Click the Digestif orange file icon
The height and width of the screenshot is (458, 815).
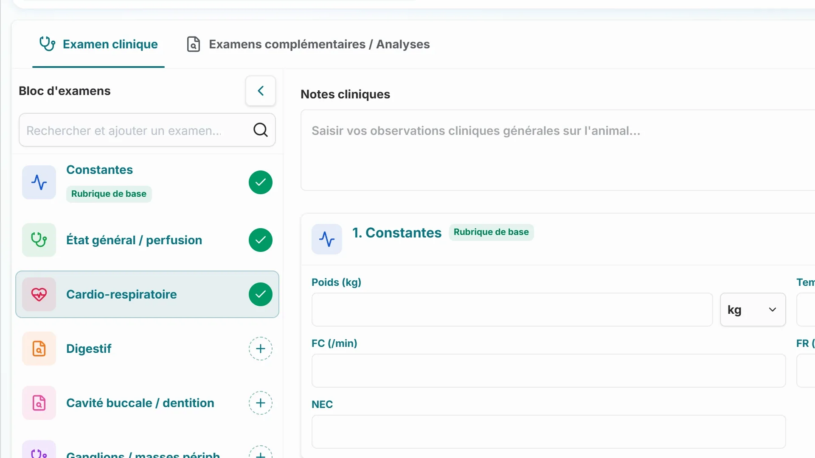pos(39,349)
